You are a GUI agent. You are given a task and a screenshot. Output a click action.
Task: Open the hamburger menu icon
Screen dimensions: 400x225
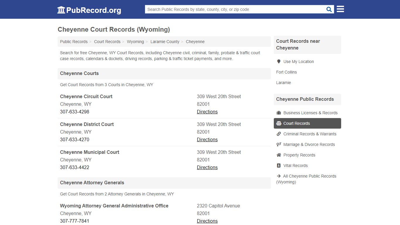(x=340, y=9)
